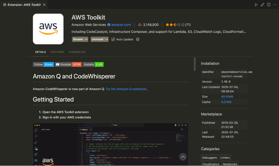Open the amazon.com publisher link

click(x=121, y=25)
